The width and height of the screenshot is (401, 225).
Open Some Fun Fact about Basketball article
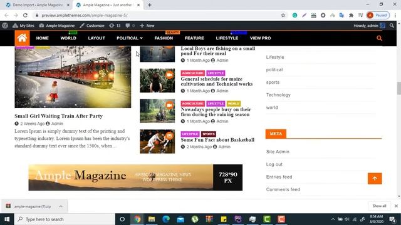pyautogui.click(x=217, y=140)
